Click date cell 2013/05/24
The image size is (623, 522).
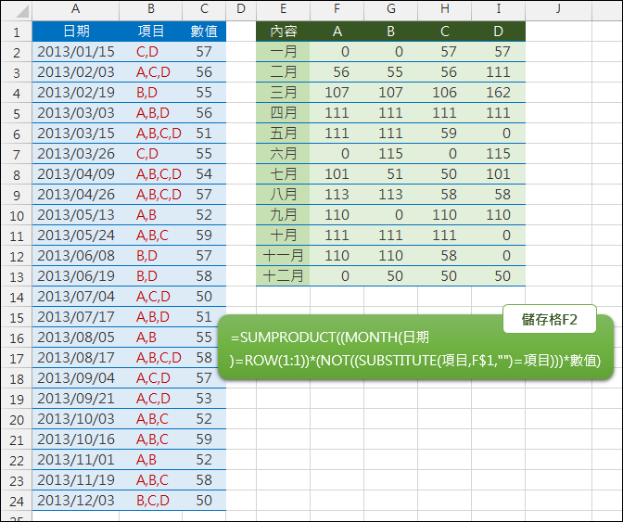coord(75,236)
